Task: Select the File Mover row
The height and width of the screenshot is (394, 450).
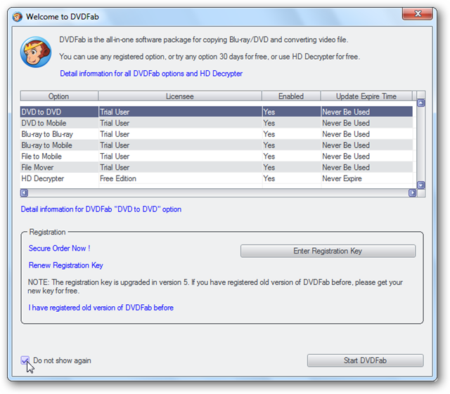Action: [217, 167]
